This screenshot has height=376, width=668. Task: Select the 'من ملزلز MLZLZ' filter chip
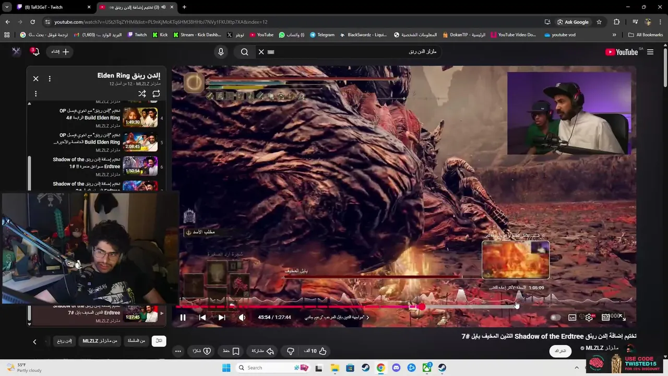[x=100, y=341]
